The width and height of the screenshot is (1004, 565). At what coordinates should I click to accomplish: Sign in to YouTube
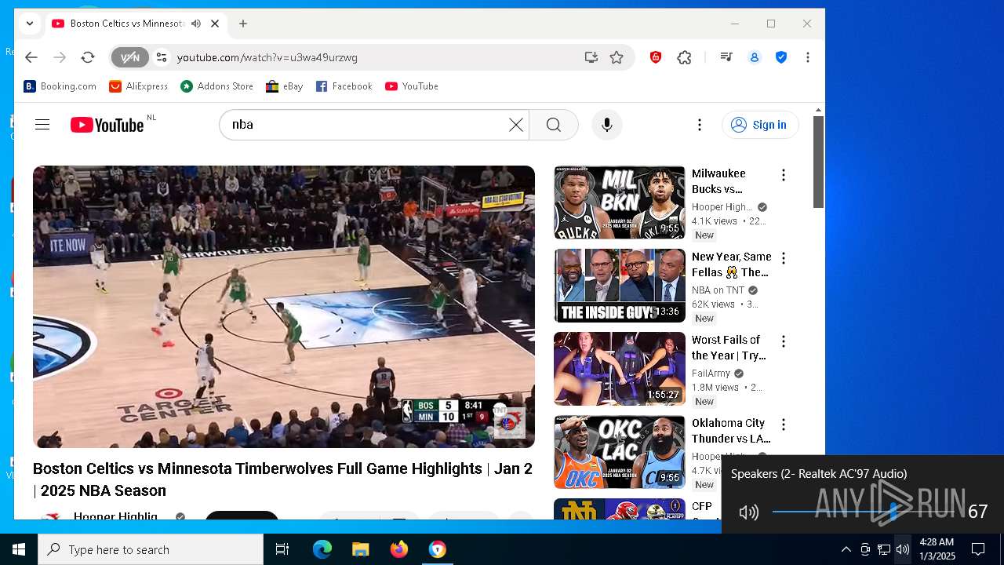pyautogui.click(x=760, y=125)
